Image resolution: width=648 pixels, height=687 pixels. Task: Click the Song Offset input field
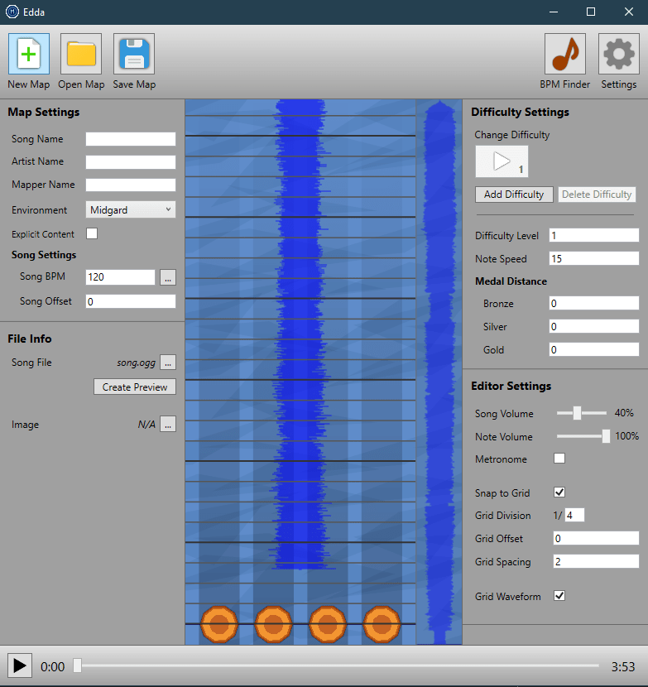click(x=131, y=301)
